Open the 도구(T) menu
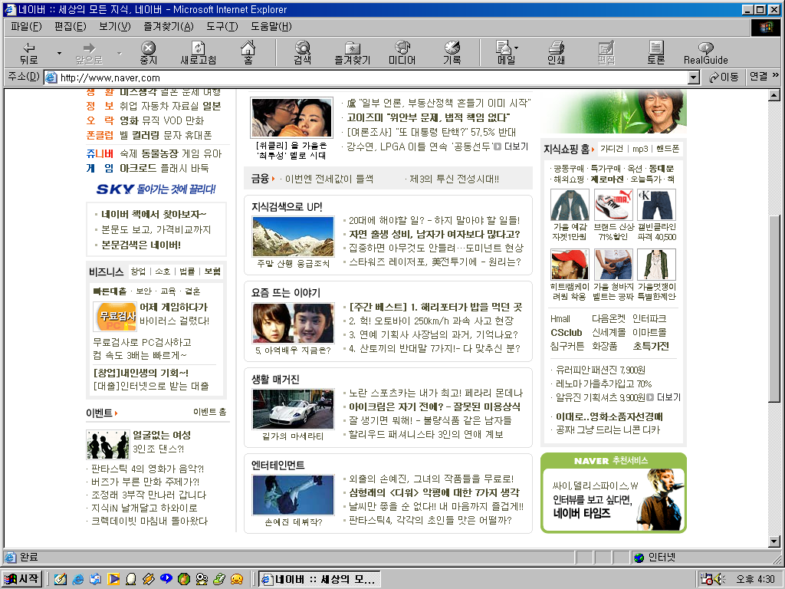Viewport: 785px width, 589px height. point(222,27)
